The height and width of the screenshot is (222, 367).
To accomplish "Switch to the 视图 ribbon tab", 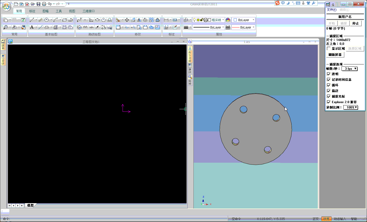I will coord(72,11).
